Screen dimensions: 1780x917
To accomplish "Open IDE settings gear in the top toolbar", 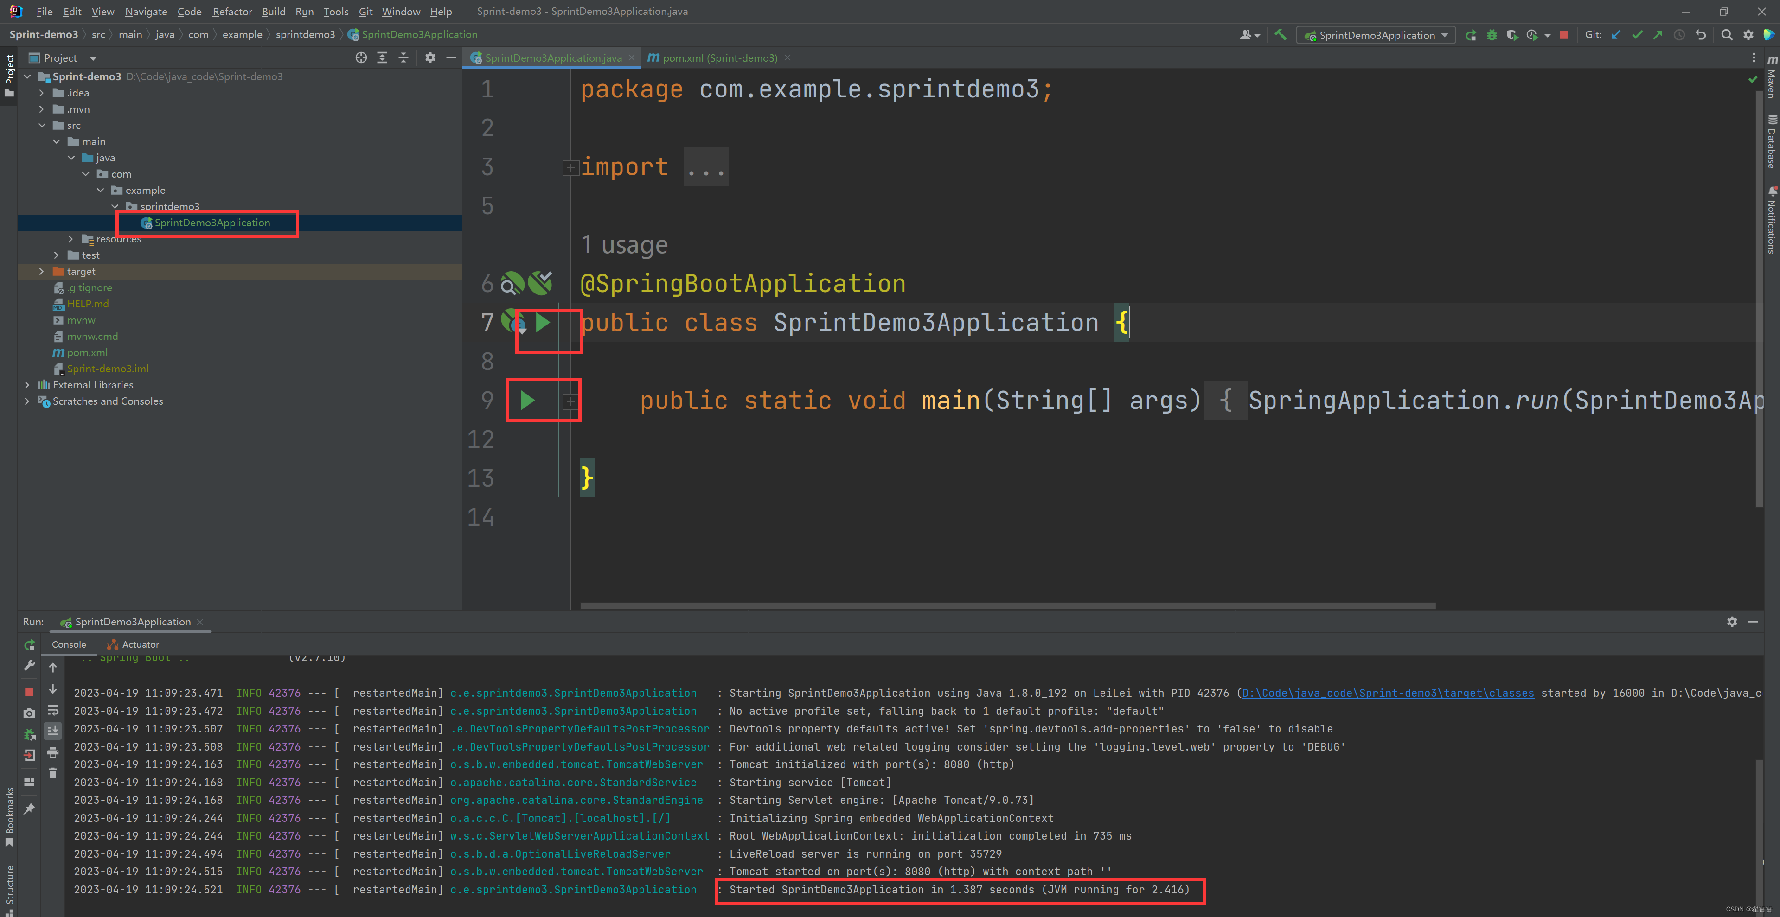I will (1748, 34).
